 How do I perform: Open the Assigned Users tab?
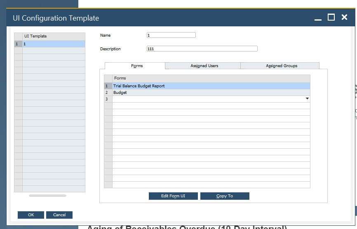(203, 66)
